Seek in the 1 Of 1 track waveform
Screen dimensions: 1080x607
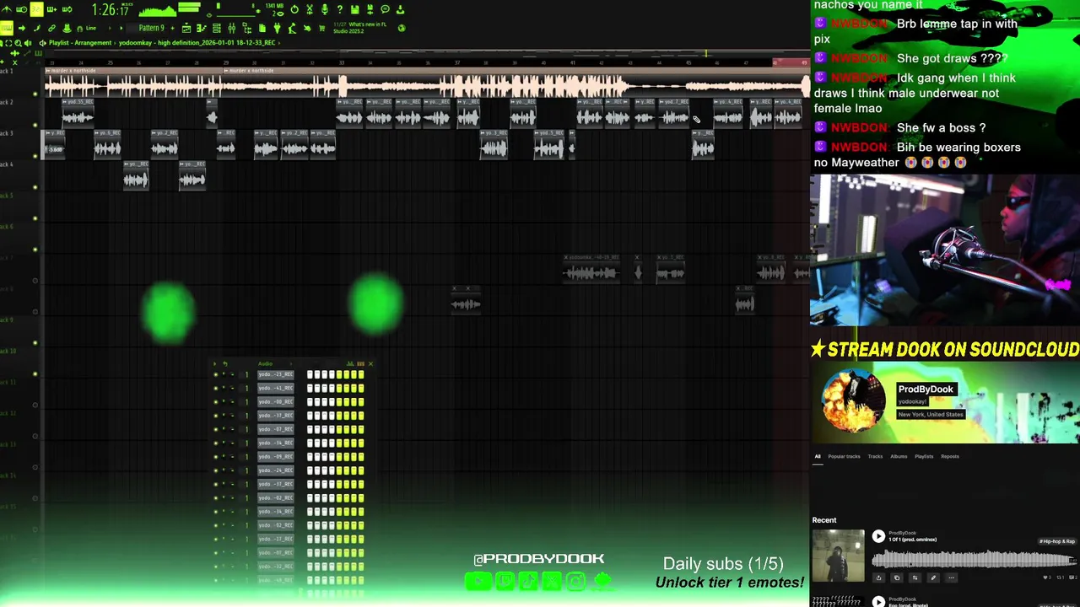[x=975, y=560]
